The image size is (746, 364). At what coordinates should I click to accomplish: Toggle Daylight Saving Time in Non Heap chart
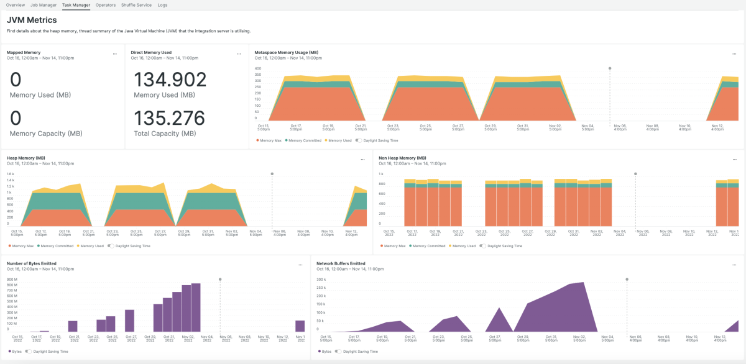coord(483,246)
